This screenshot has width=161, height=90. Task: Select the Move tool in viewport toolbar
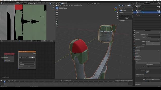click(x=57, y=13)
